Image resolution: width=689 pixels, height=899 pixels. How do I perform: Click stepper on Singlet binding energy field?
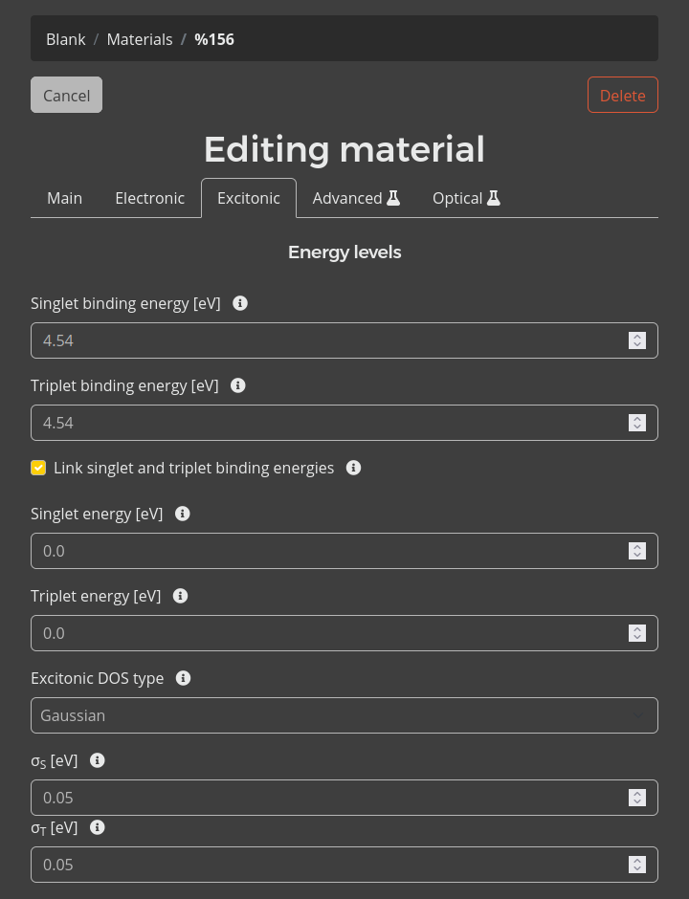(637, 340)
